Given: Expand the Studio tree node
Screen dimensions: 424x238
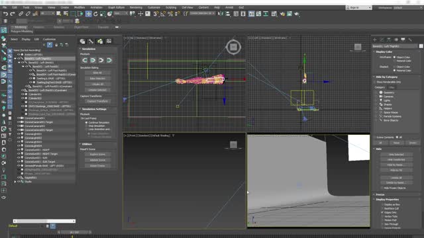Looking at the screenshot, I should [x=15, y=182].
